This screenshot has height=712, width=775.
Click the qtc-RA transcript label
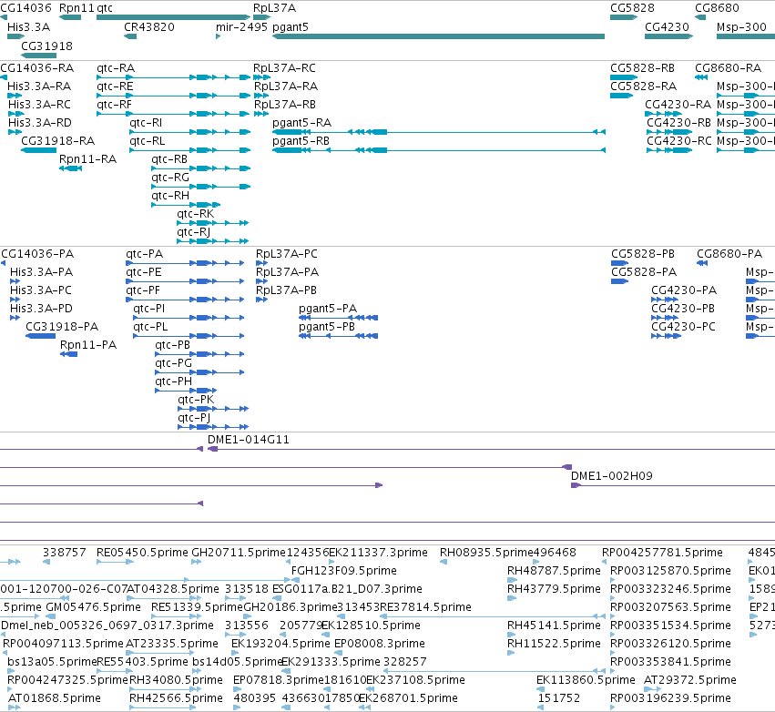click(x=116, y=68)
